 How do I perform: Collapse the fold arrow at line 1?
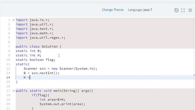coord(13,20)
